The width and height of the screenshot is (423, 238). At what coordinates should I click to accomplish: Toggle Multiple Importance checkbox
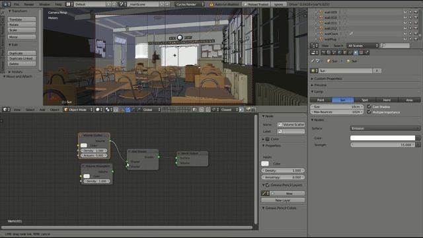pos(369,112)
